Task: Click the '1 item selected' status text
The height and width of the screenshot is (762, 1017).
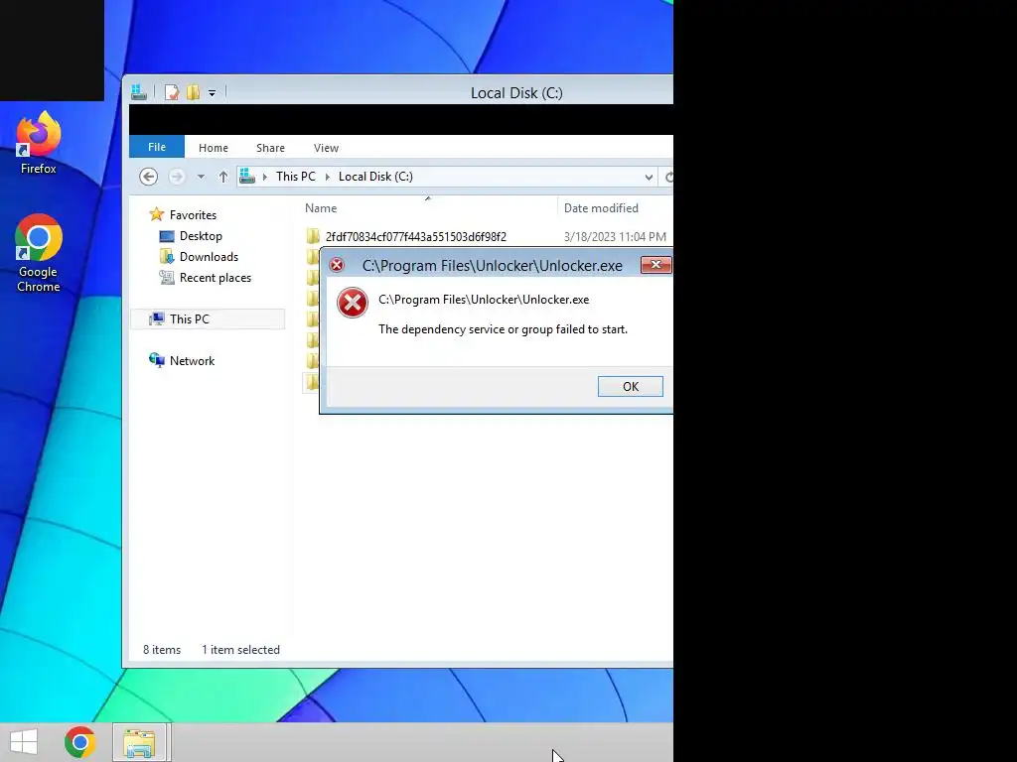Action: pos(240,649)
